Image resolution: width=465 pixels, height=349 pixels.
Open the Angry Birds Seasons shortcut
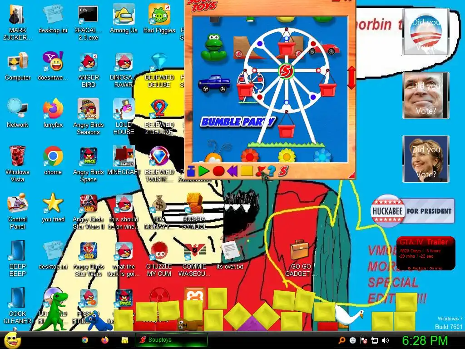coord(88,116)
